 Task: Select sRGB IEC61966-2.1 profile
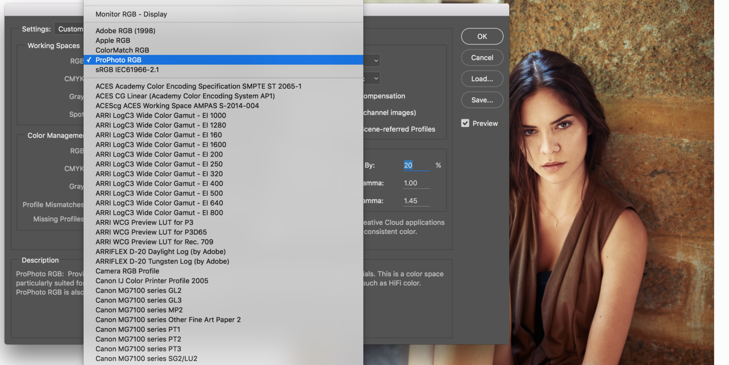pyautogui.click(x=127, y=70)
